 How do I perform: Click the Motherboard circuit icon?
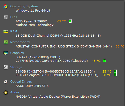click(6, 42)
